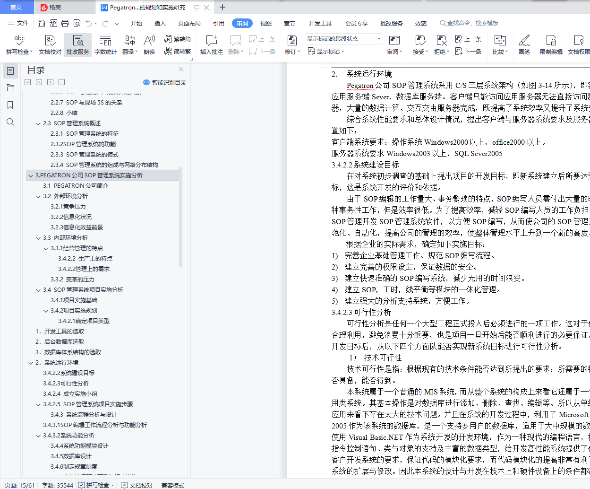590x489 pixels.
Task: Click the Save icon in quick toolbar
Action: click(41, 23)
